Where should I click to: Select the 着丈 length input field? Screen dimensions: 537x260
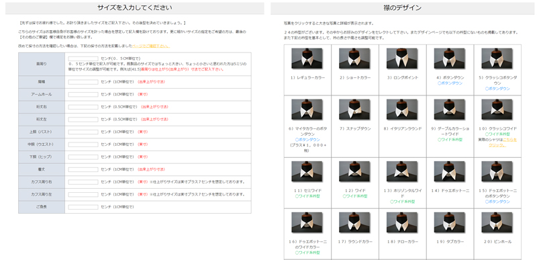click(83, 169)
